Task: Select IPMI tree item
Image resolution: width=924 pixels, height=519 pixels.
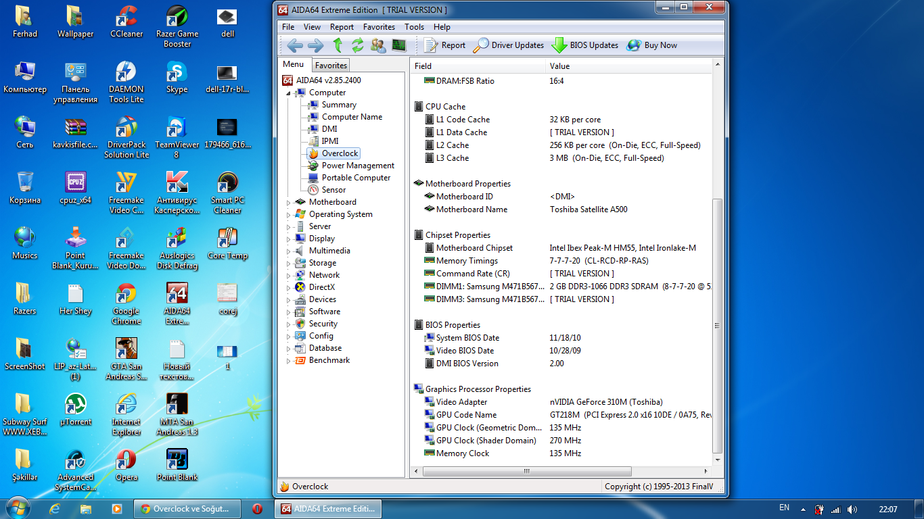Action: point(330,141)
